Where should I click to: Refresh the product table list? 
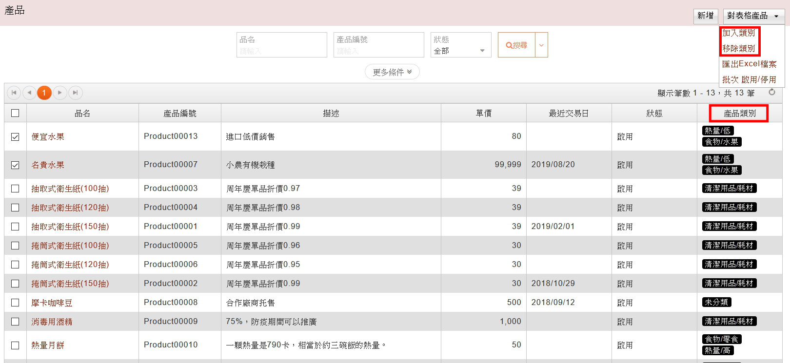click(772, 92)
